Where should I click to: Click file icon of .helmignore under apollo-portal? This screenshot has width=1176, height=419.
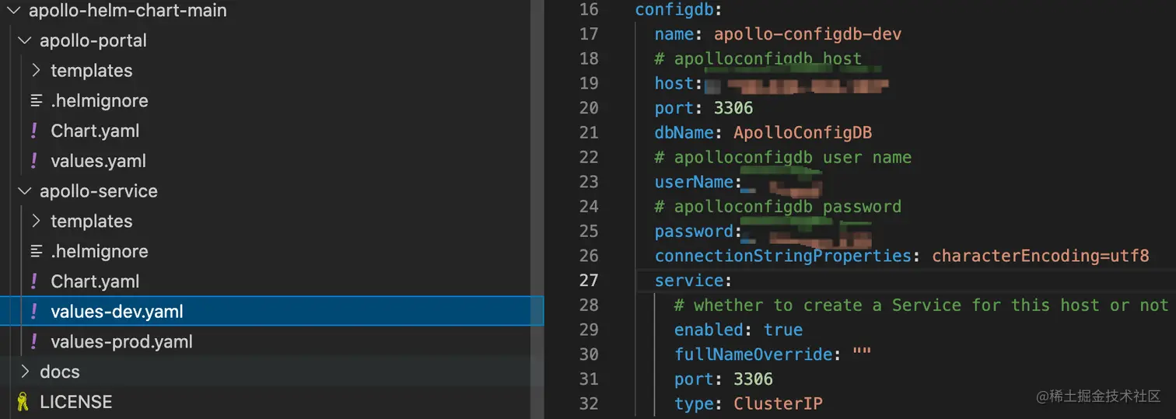pyautogui.click(x=36, y=101)
